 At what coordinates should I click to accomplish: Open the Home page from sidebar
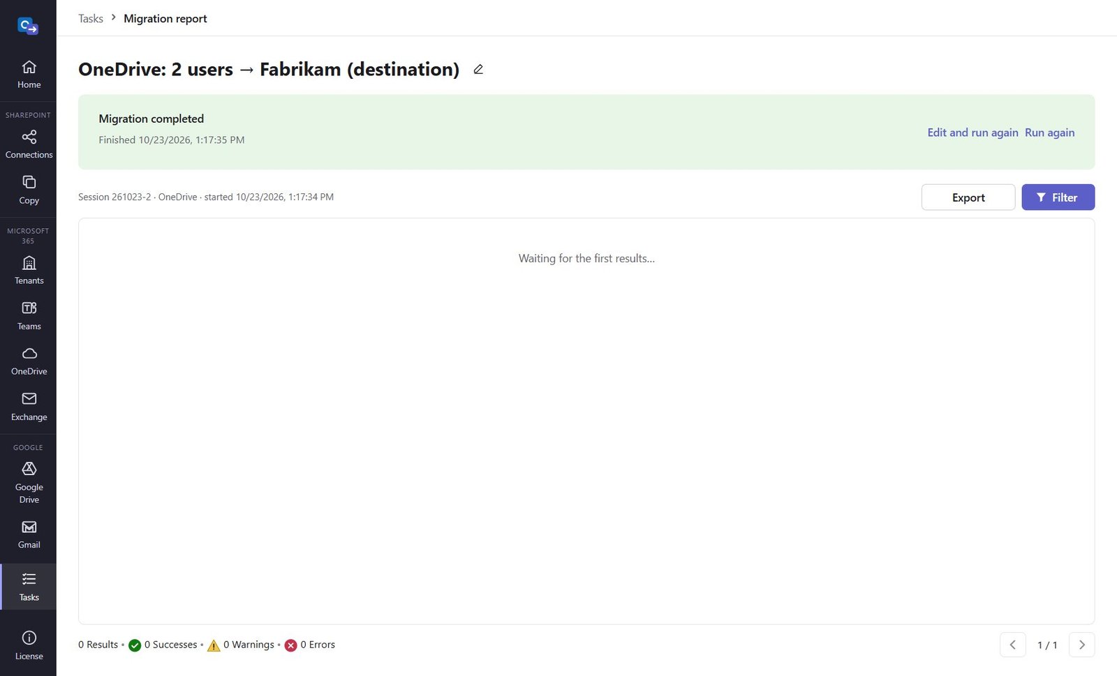click(29, 75)
